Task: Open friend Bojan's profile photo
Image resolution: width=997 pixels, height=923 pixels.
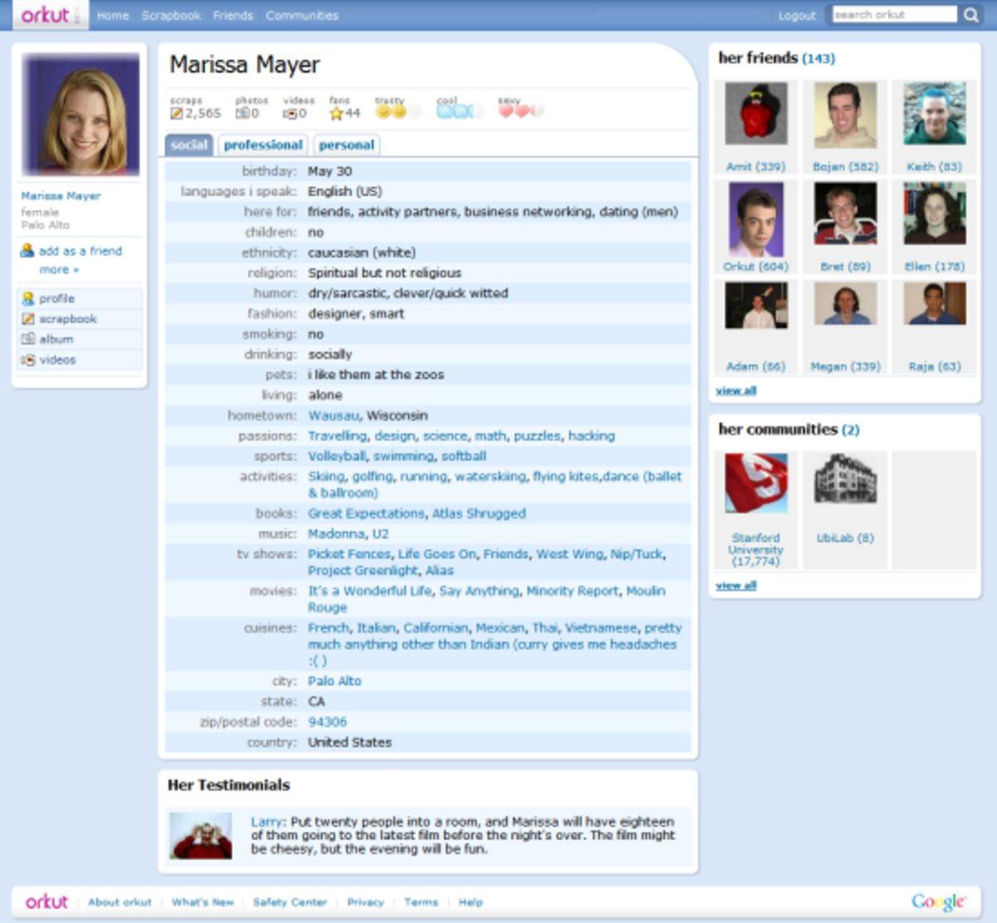Action: click(x=845, y=115)
